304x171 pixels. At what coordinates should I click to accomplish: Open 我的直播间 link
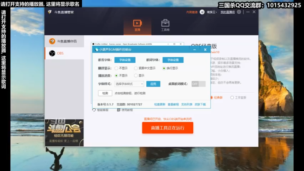[228, 12]
